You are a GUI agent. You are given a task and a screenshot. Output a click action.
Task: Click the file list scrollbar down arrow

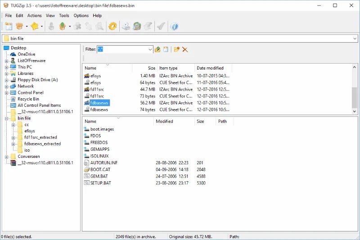(x=355, y=111)
